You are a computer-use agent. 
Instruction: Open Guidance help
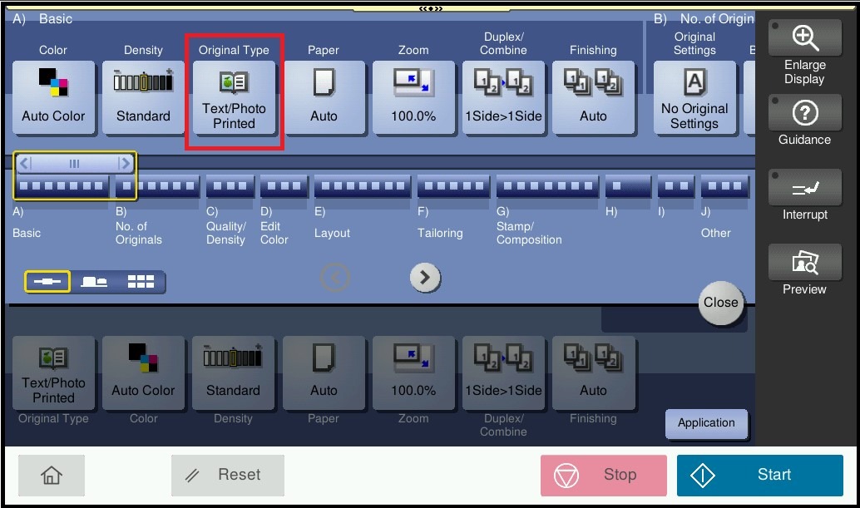(x=804, y=121)
